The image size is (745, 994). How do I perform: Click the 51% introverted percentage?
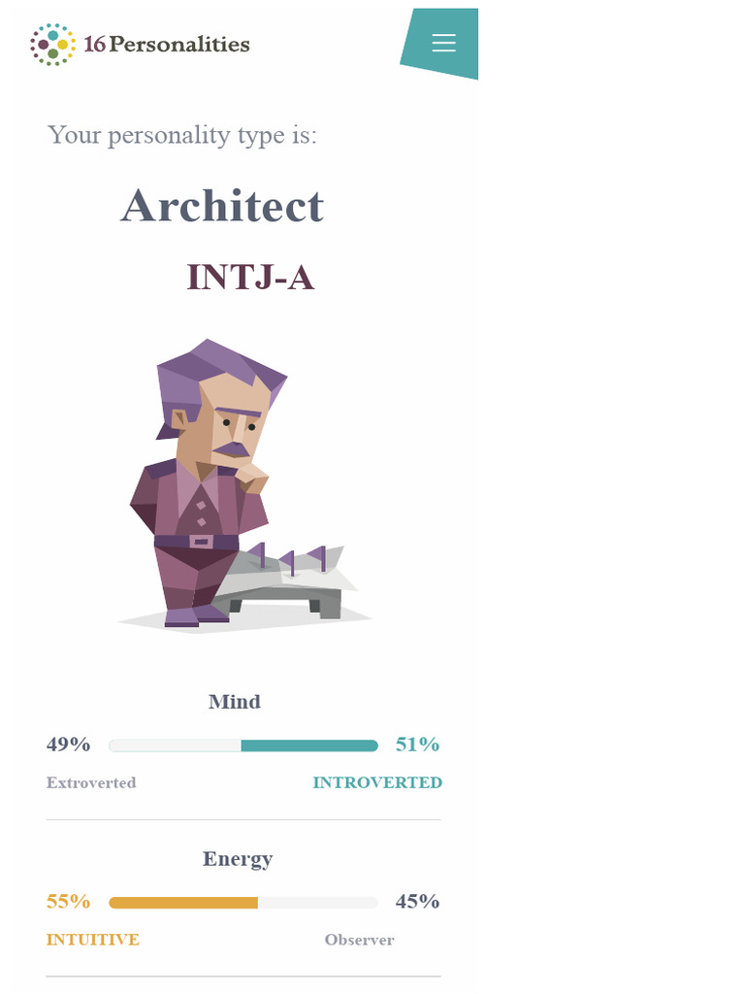417,745
